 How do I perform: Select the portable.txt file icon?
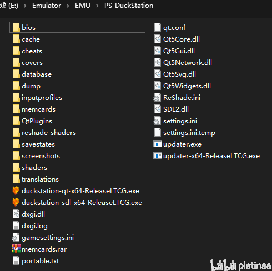coord(16,260)
